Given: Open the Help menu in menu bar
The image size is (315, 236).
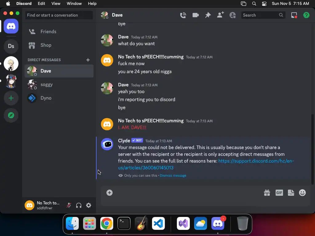Looking at the screenshot, I should pyautogui.click(x=92, y=3).
